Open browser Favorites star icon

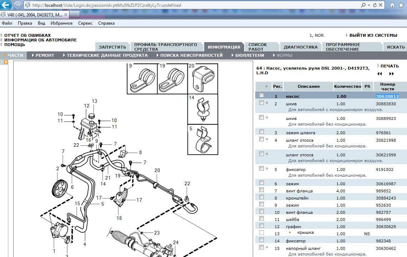point(401,5)
